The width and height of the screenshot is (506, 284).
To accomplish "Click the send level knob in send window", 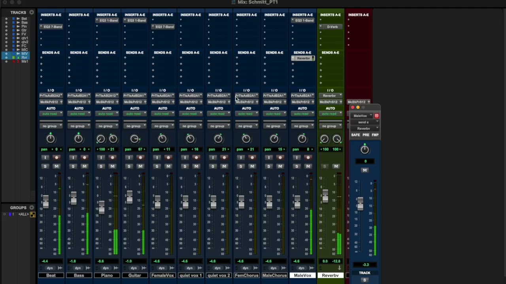I will tap(364, 149).
